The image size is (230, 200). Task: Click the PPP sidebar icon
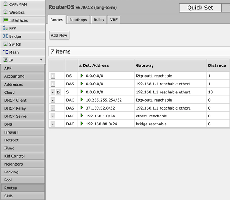[5, 28]
